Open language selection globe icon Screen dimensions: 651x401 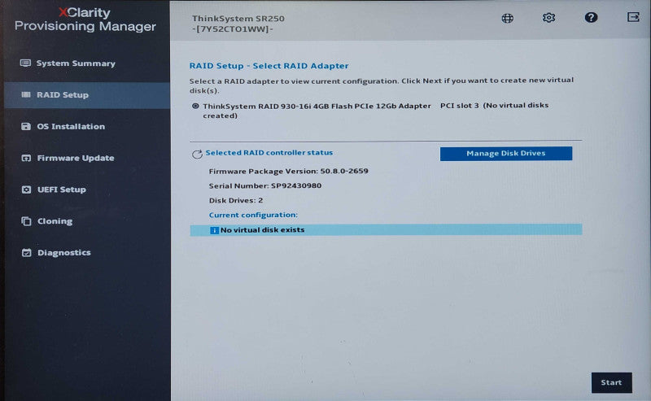coord(507,18)
